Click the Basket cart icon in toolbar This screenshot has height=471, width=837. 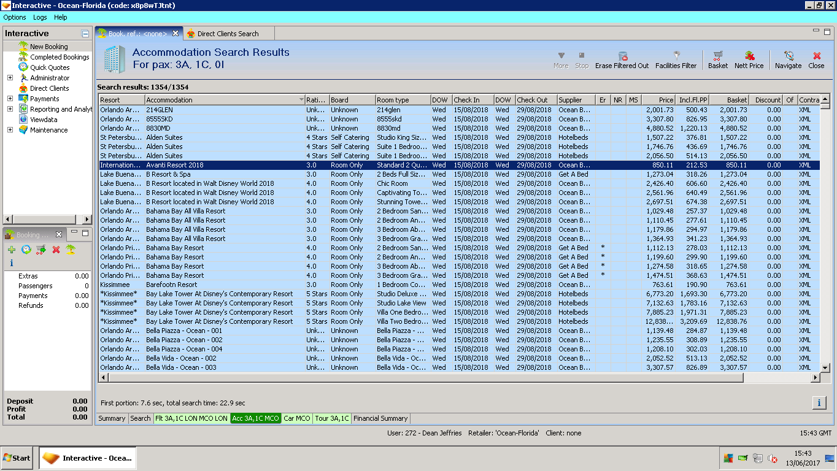point(717,56)
